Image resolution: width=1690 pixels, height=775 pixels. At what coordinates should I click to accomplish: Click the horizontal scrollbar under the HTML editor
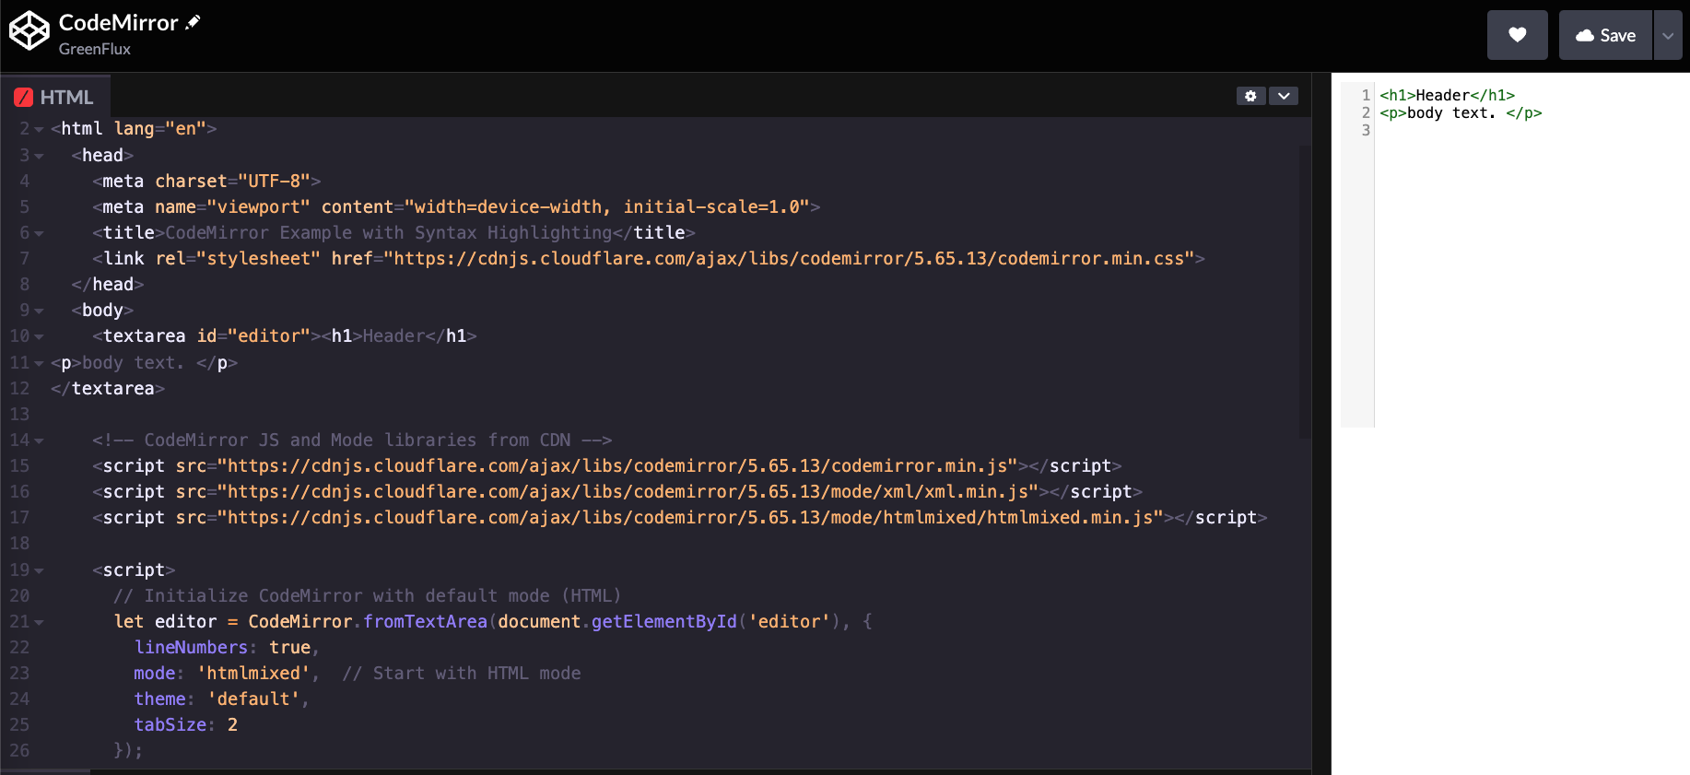[46, 771]
